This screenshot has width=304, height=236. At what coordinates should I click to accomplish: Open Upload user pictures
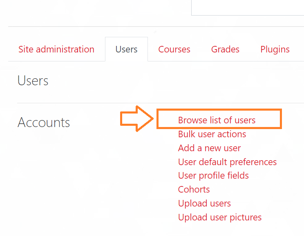click(220, 217)
